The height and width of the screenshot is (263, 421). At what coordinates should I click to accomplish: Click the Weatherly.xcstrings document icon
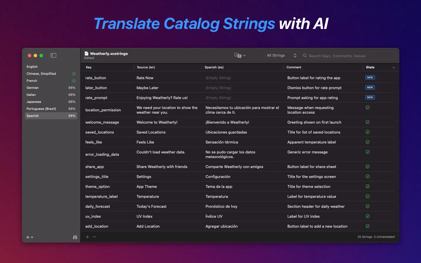pyautogui.click(x=87, y=53)
